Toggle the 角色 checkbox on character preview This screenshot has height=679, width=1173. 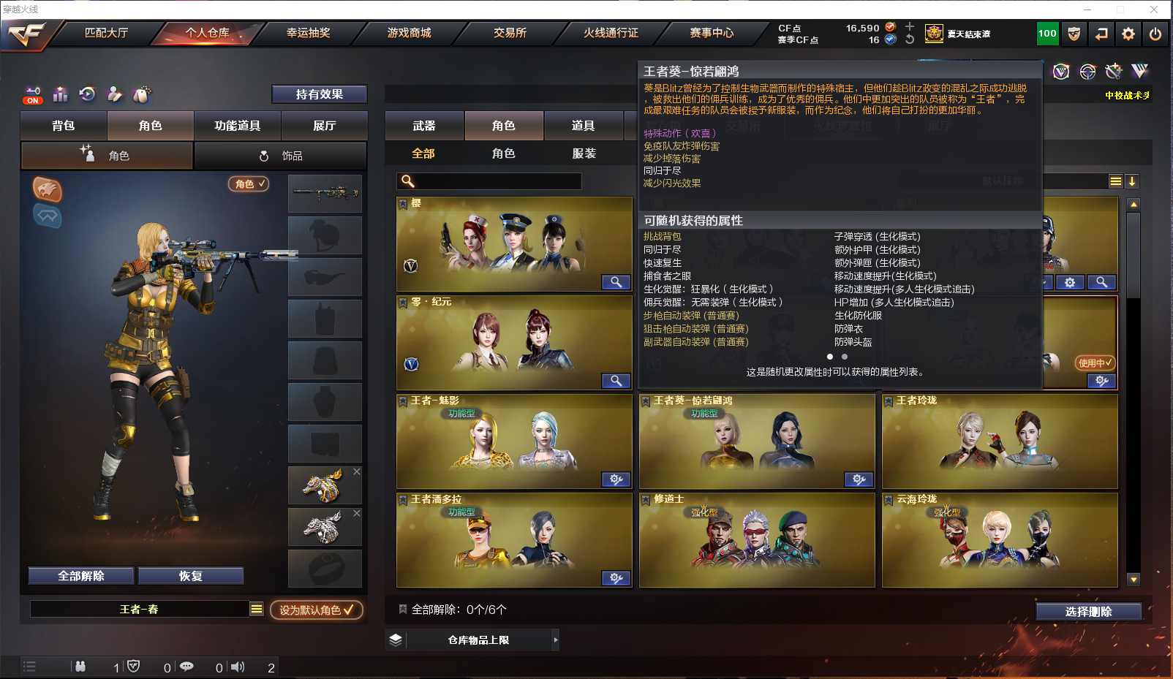pos(249,184)
